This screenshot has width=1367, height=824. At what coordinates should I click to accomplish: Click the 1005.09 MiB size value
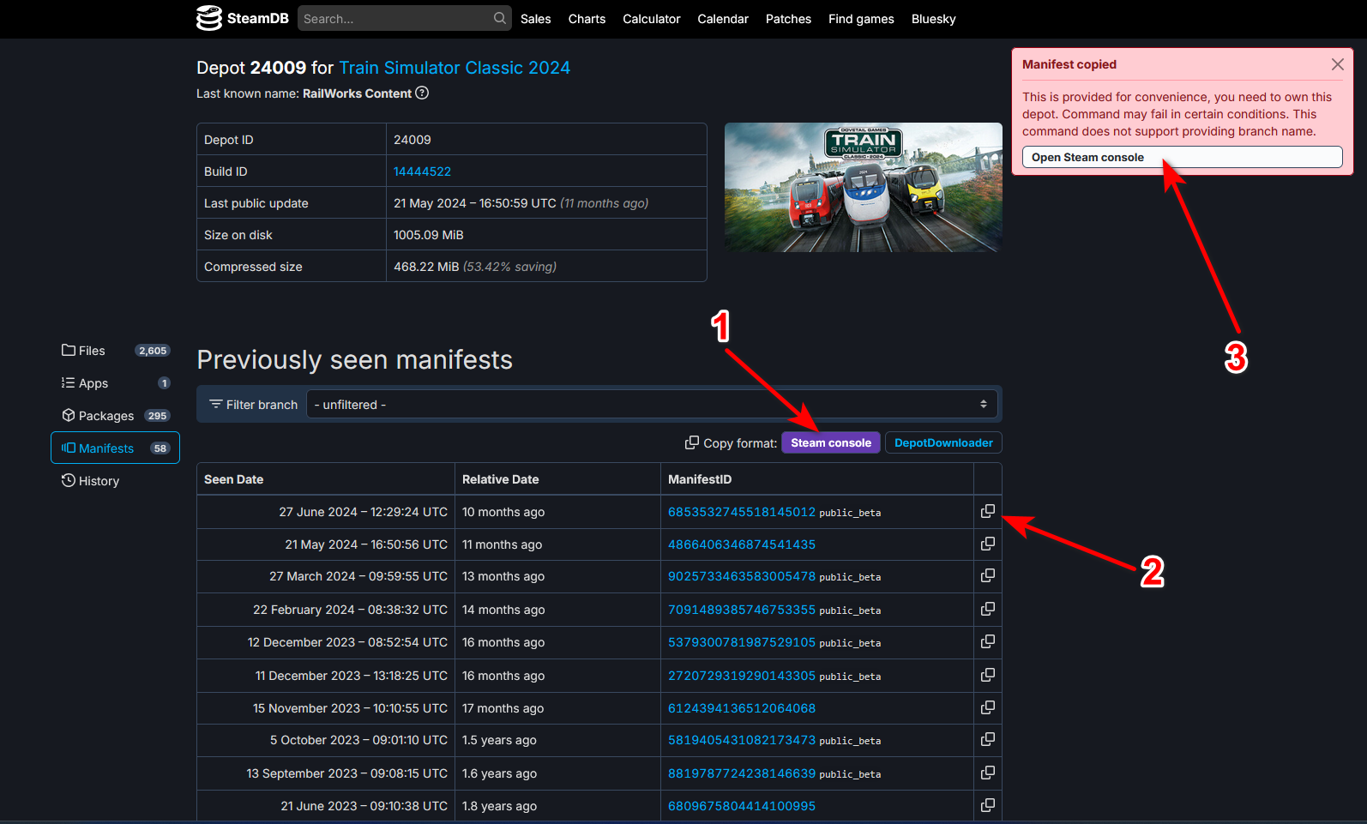click(x=428, y=234)
